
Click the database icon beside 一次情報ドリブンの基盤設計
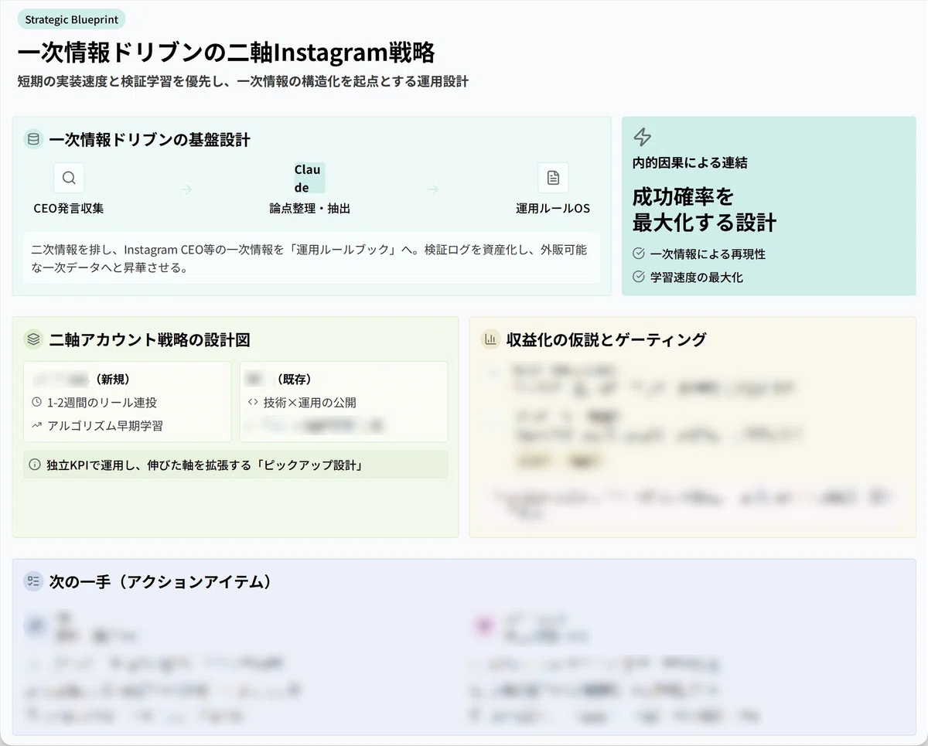(x=33, y=140)
